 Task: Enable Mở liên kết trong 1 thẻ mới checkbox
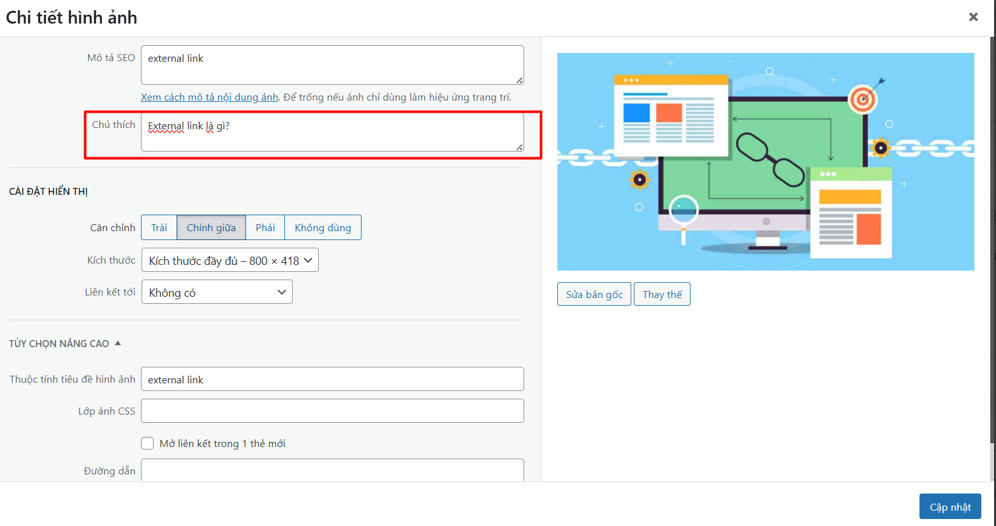pyautogui.click(x=147, y=443)
